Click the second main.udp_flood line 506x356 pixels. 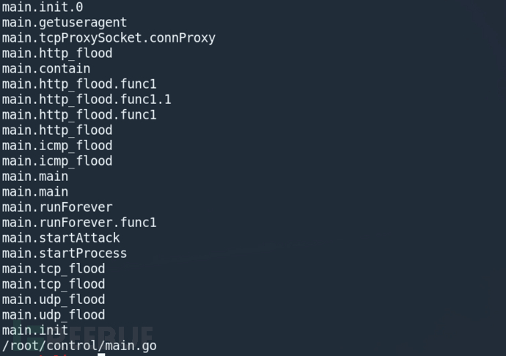tap(53, 314)
